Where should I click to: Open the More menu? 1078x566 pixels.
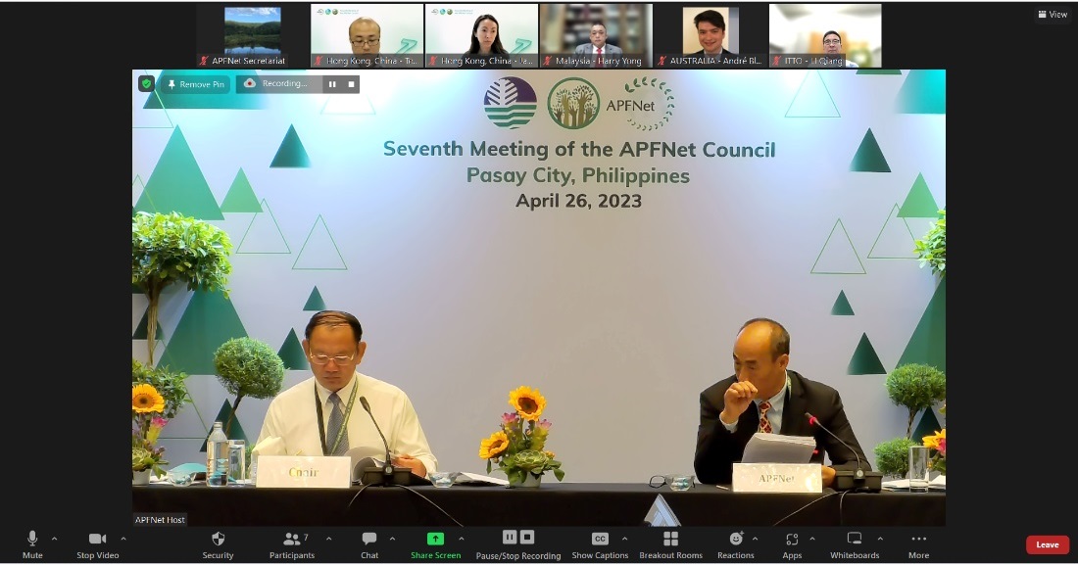pyautogui.click(x=918, y=543)
